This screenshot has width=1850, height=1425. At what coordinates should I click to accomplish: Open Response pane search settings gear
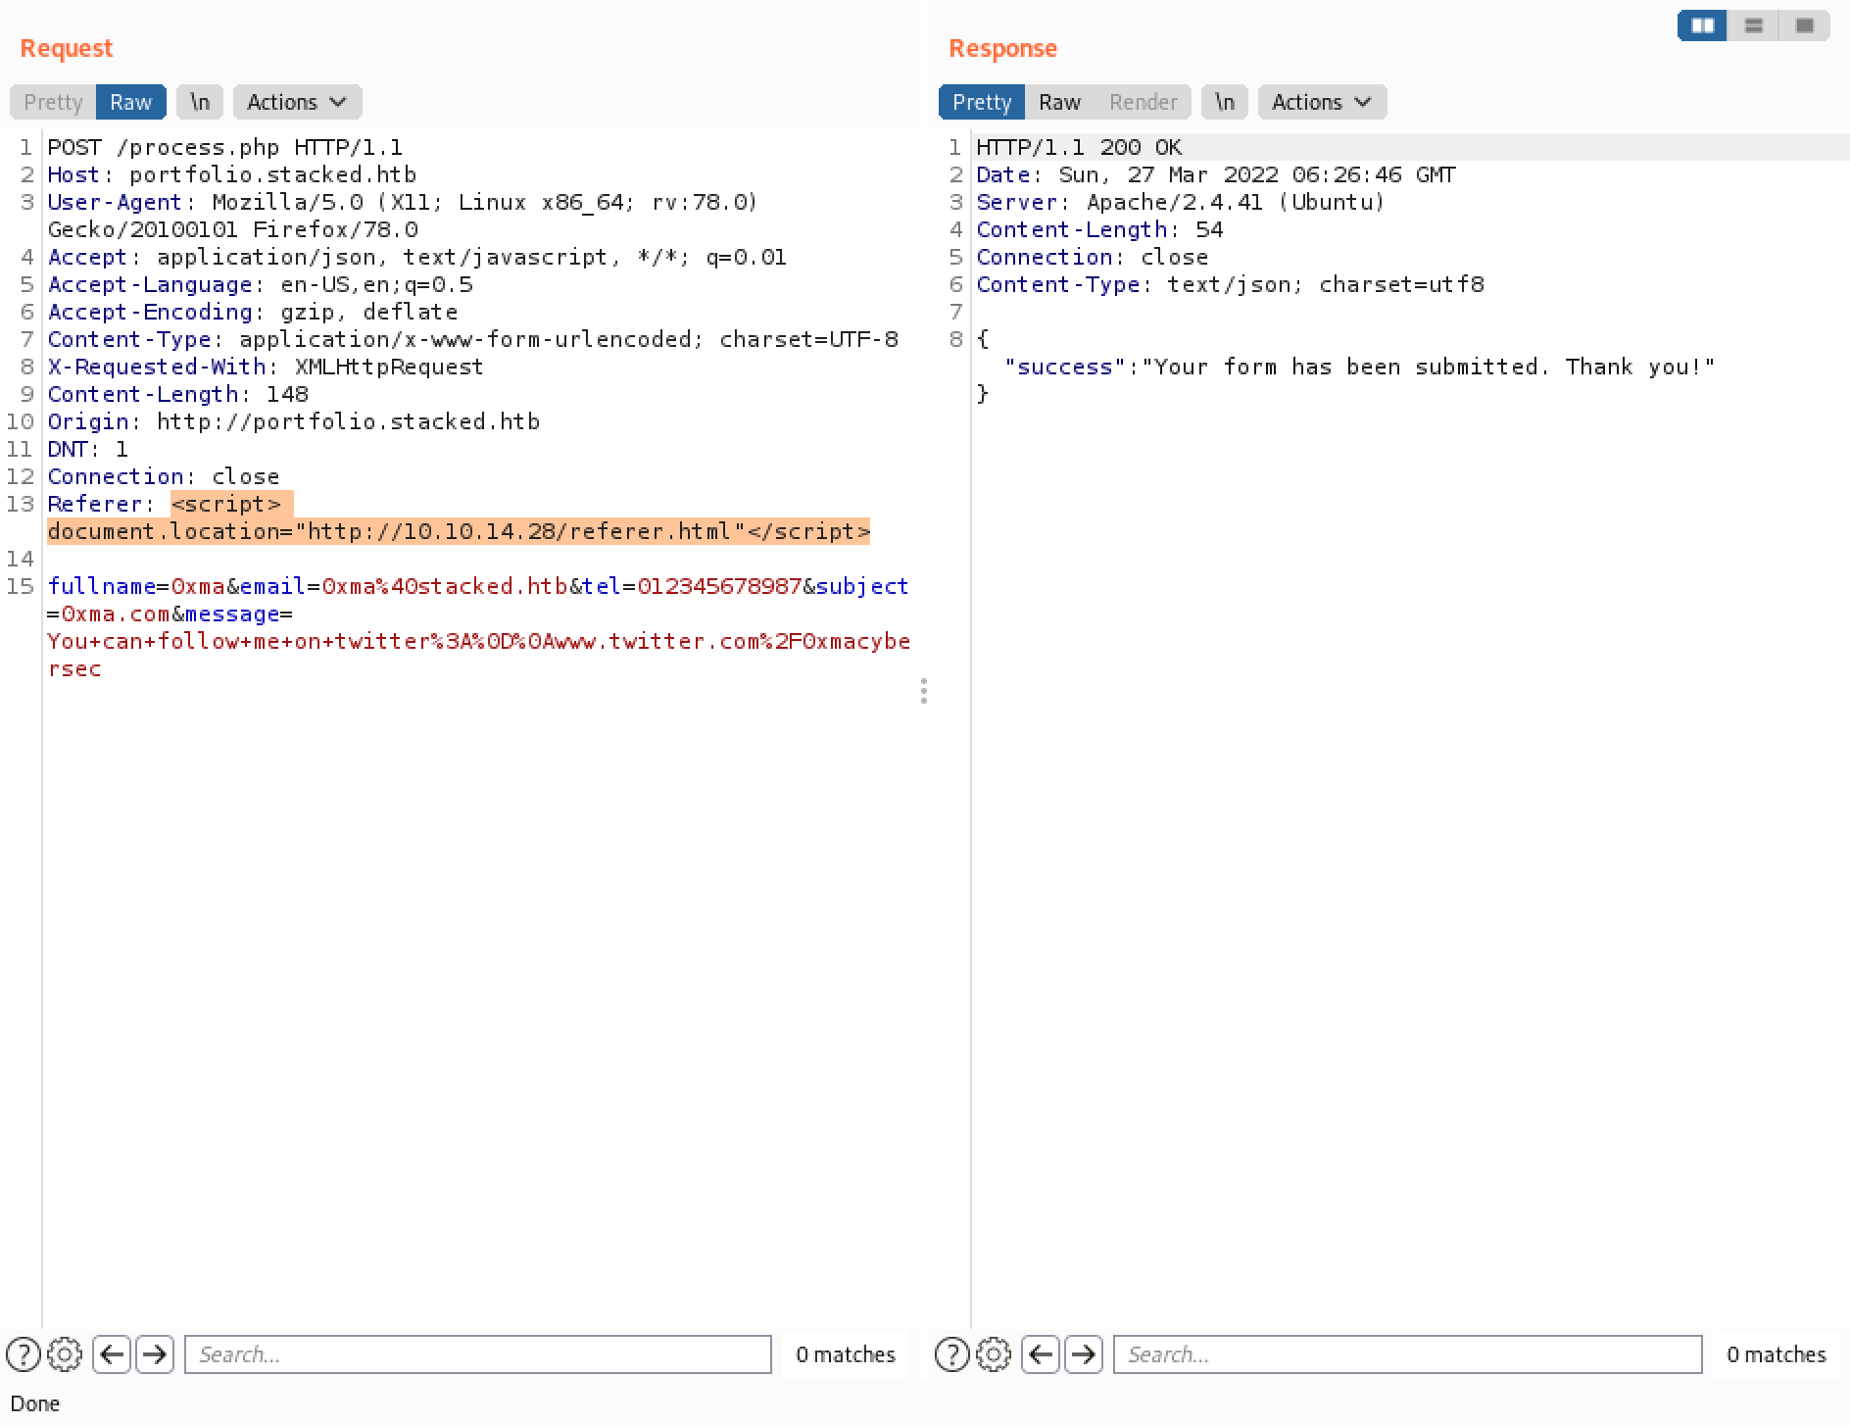pyautogui.click(x=994, y=1354)
